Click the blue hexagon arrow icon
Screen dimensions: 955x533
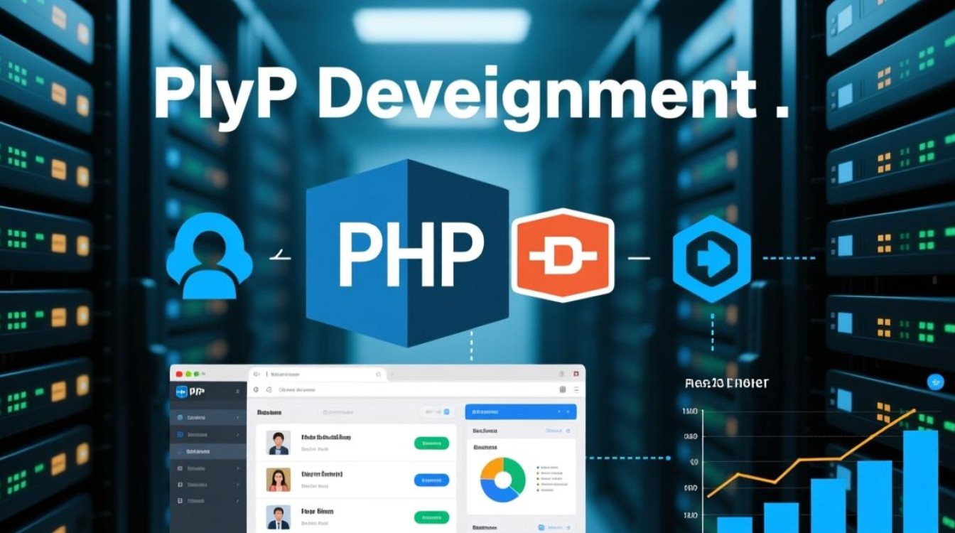pos(712,257)
